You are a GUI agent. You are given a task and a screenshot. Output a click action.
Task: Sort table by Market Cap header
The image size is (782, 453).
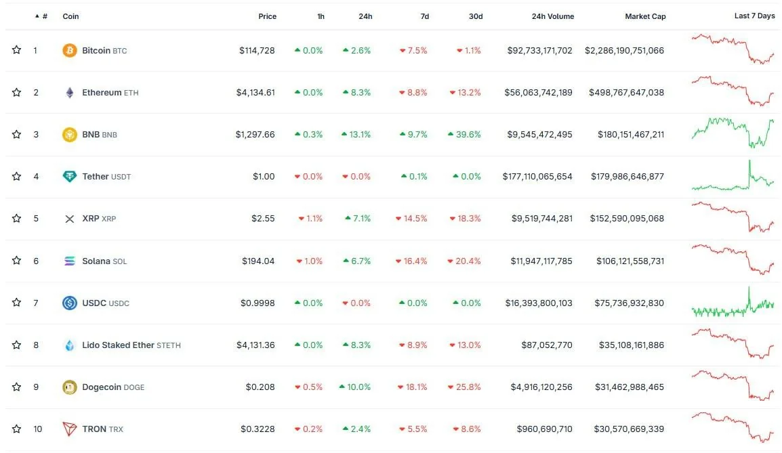pos(645,16)
